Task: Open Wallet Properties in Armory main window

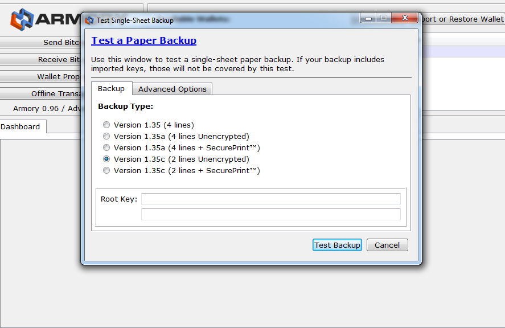Action: point(40,76)
